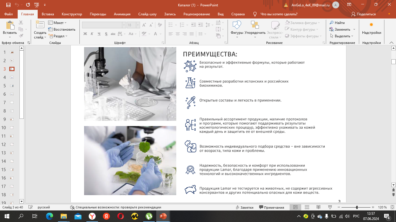This screenshot has width=396, height=222.
Task: Click the Save icon in the title bar
Action: point(8,5)
